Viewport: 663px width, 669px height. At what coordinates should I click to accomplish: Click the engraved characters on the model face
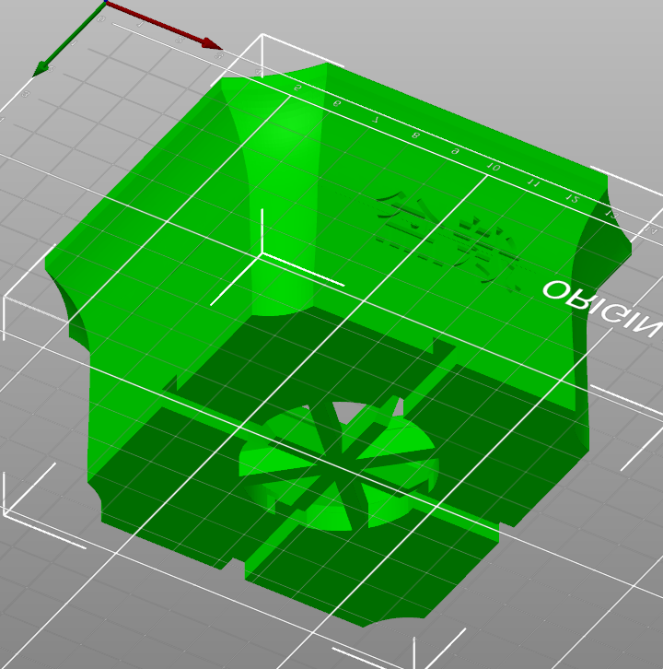pyautogui.click(x=449, y=241)
